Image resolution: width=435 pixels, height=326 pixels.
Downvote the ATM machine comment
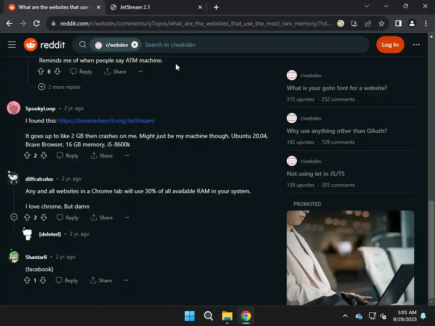pyautogui.click(x=57, y=71)
